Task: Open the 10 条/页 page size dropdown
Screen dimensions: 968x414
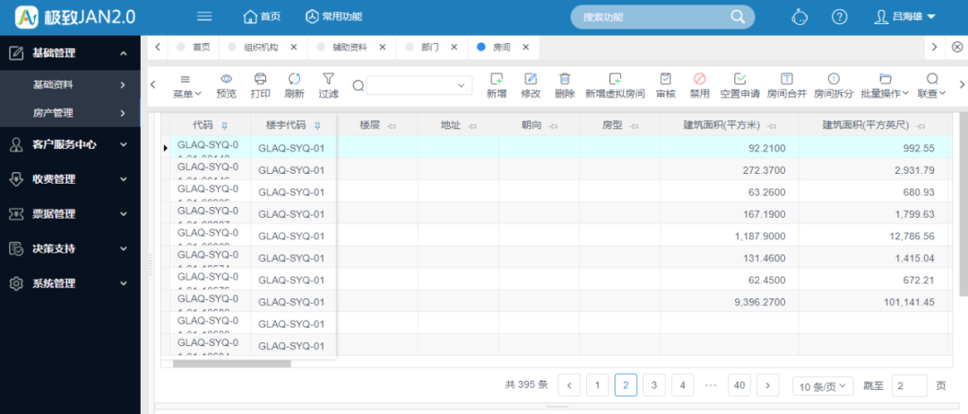Action: click(x=823, y=387)
